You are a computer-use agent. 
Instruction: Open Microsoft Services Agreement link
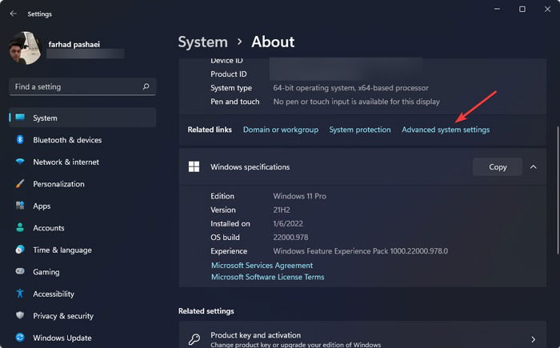pos(262,266)
